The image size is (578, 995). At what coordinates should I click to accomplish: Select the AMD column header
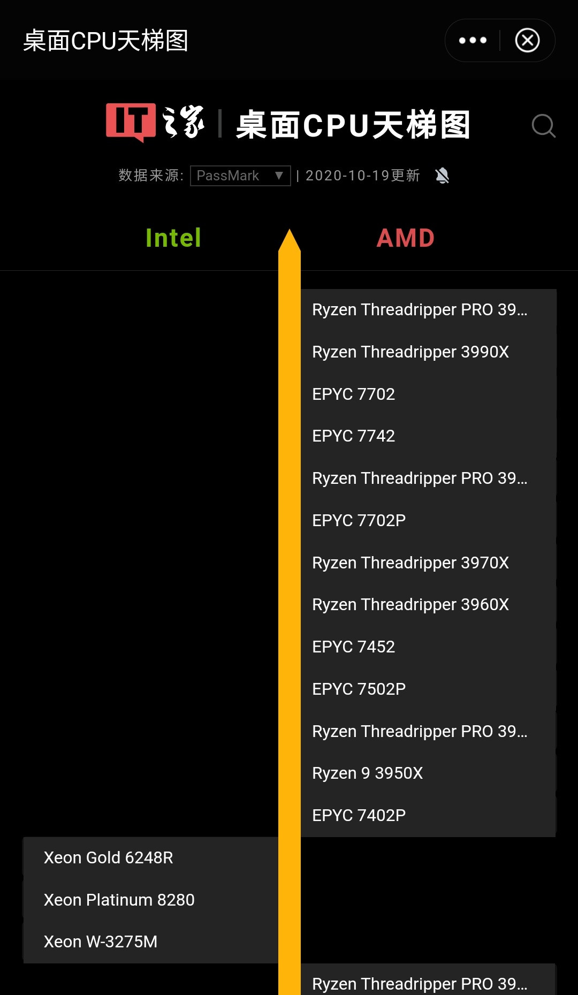pos(406,238)
